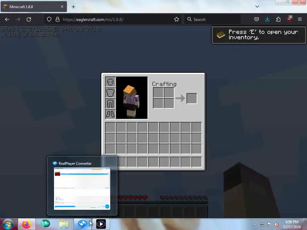The width and height of the screenshot is (307, 230).
Task: Click the helmet armor slot
Action: [110, 82]
